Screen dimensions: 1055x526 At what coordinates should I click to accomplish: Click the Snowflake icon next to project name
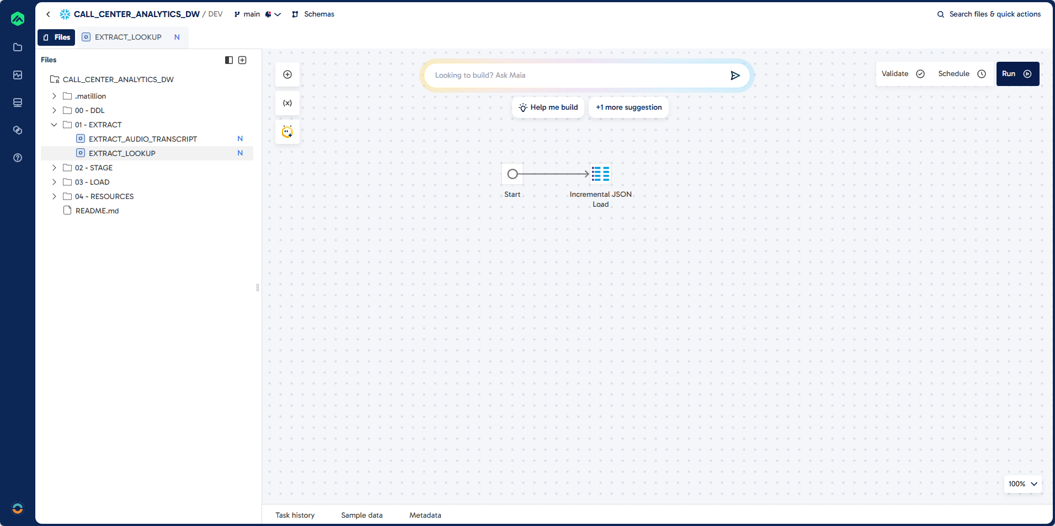[65, 14]
